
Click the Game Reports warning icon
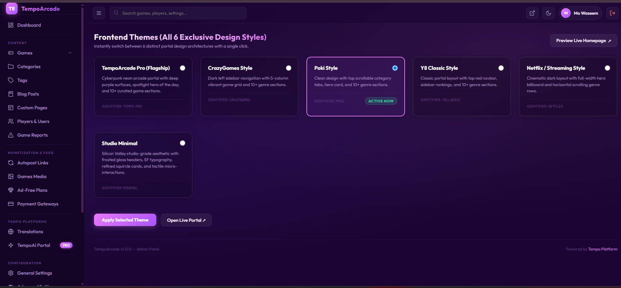(x=11, y=135)
